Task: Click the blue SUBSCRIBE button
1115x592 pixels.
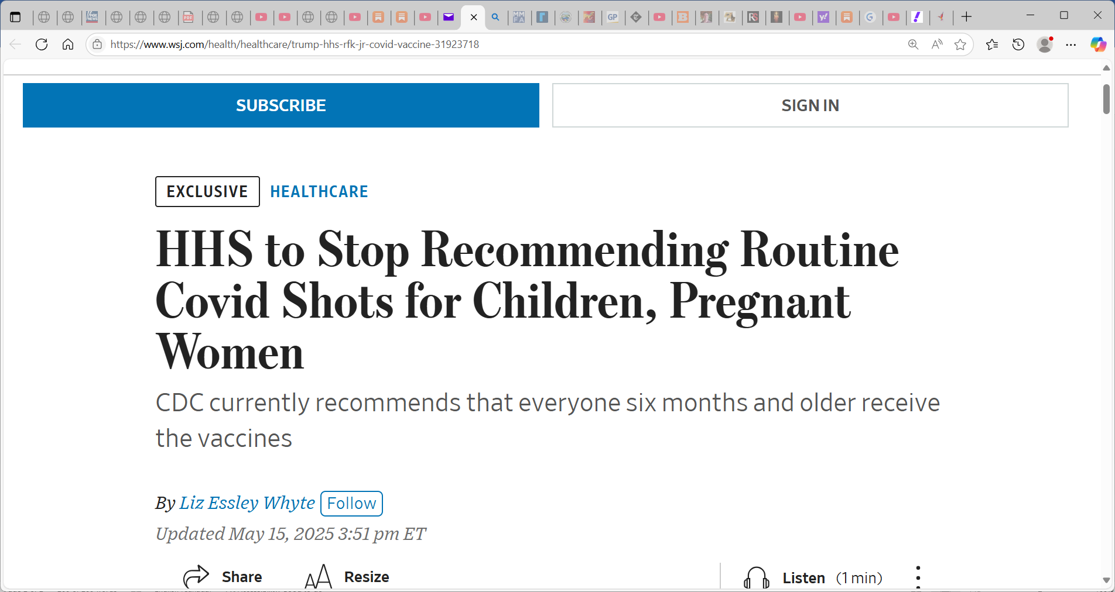Action: coord(281,105)
